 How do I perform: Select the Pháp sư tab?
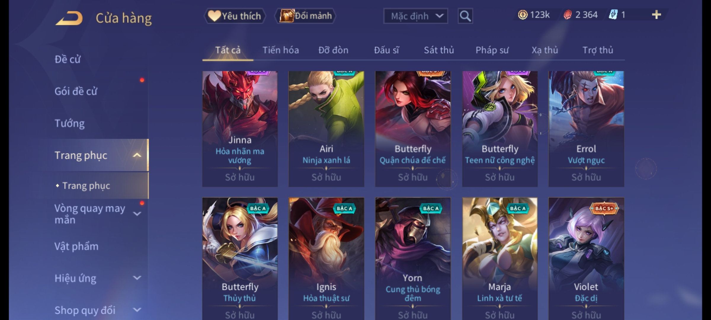[x=492, y=50]
